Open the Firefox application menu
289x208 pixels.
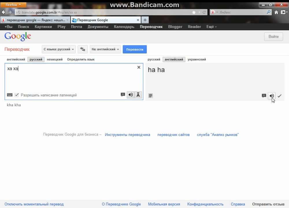[x=14, y=5]
